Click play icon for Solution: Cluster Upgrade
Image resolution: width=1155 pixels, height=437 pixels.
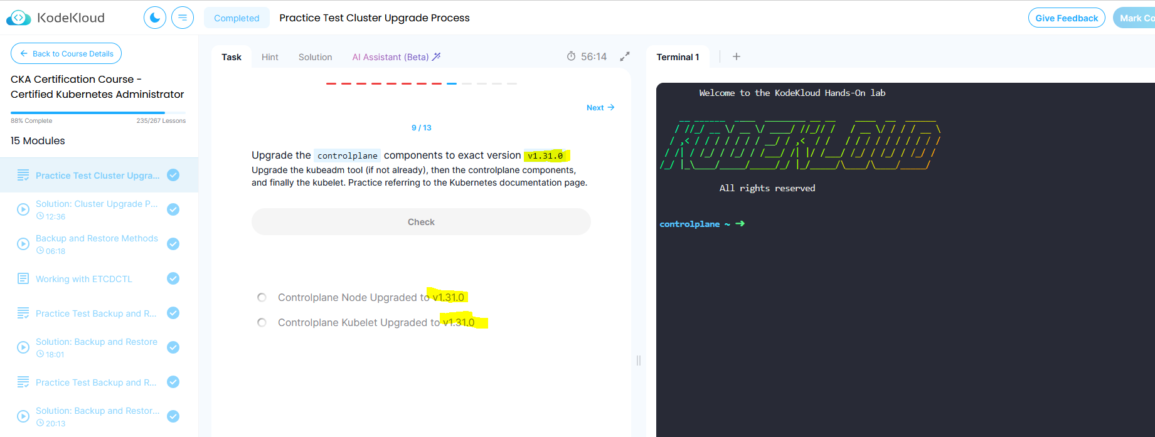23,209
